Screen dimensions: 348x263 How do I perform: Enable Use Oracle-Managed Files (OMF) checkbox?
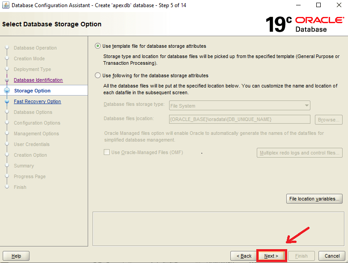click(x=106, y=152)
